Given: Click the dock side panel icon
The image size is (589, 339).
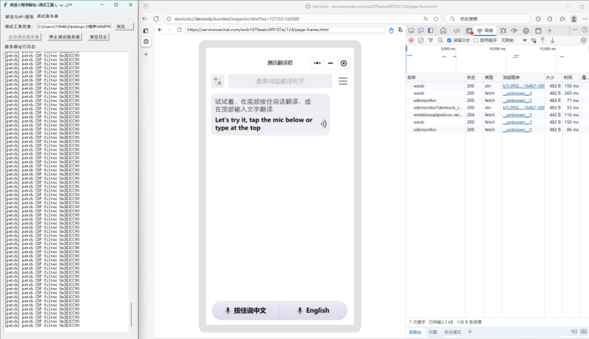Looking at the screenshot, I should coord(430,30).
